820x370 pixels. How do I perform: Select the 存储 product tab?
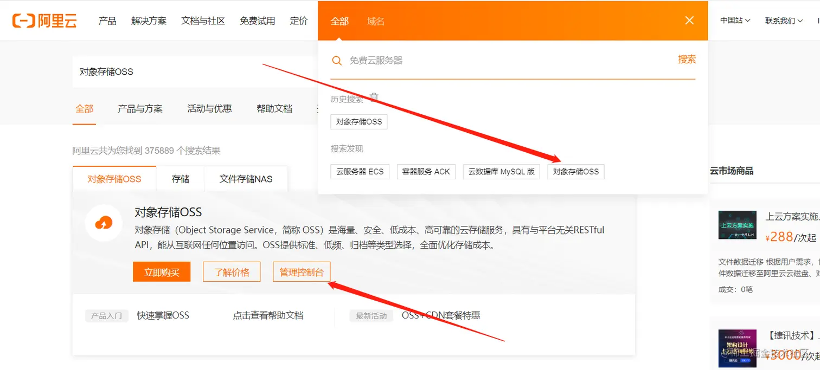(x=181, y=179)
